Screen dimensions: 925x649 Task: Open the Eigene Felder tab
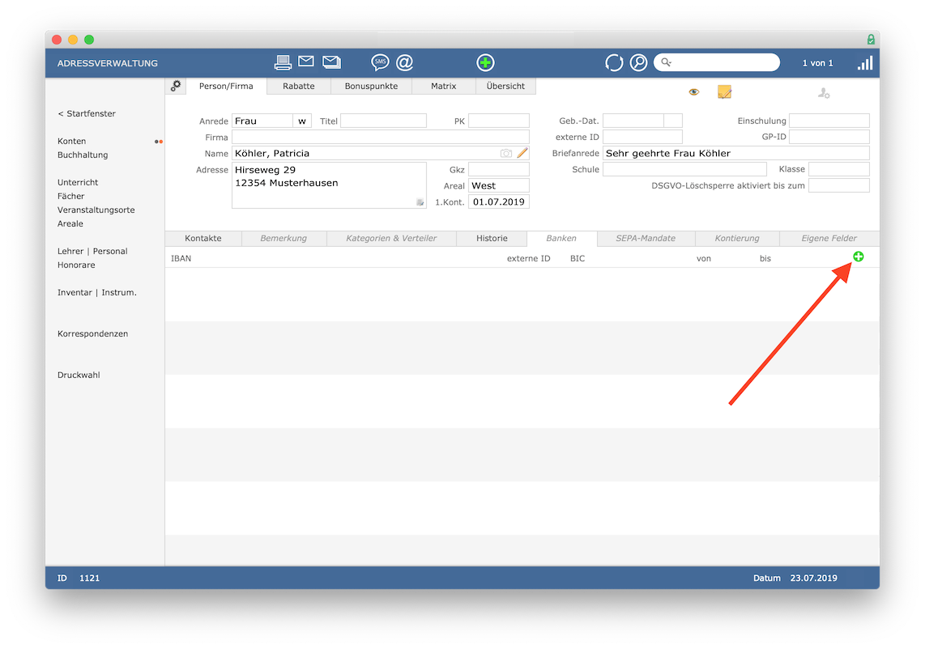click(829, 238)
